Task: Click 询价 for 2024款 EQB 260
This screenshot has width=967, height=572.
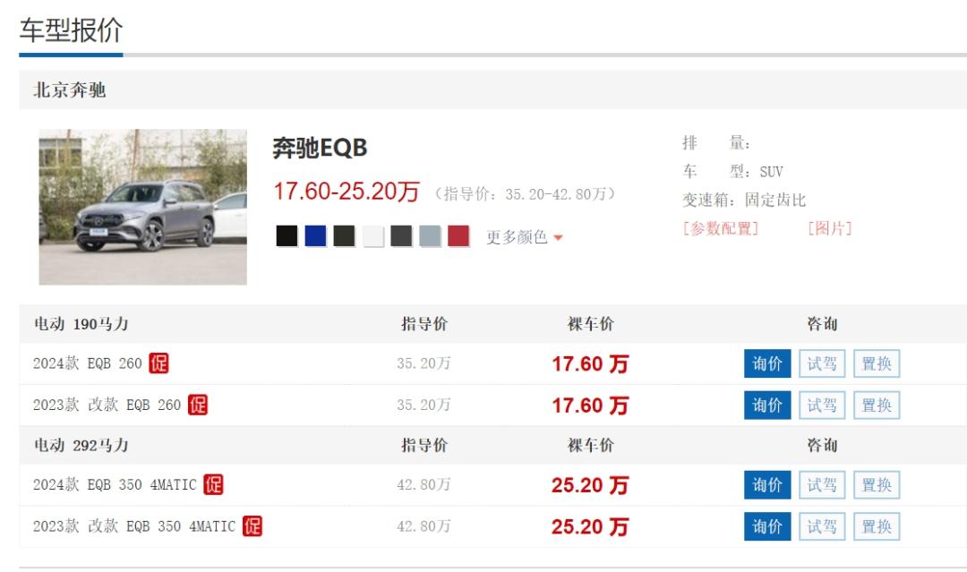Action: click(x=767, y=363)
